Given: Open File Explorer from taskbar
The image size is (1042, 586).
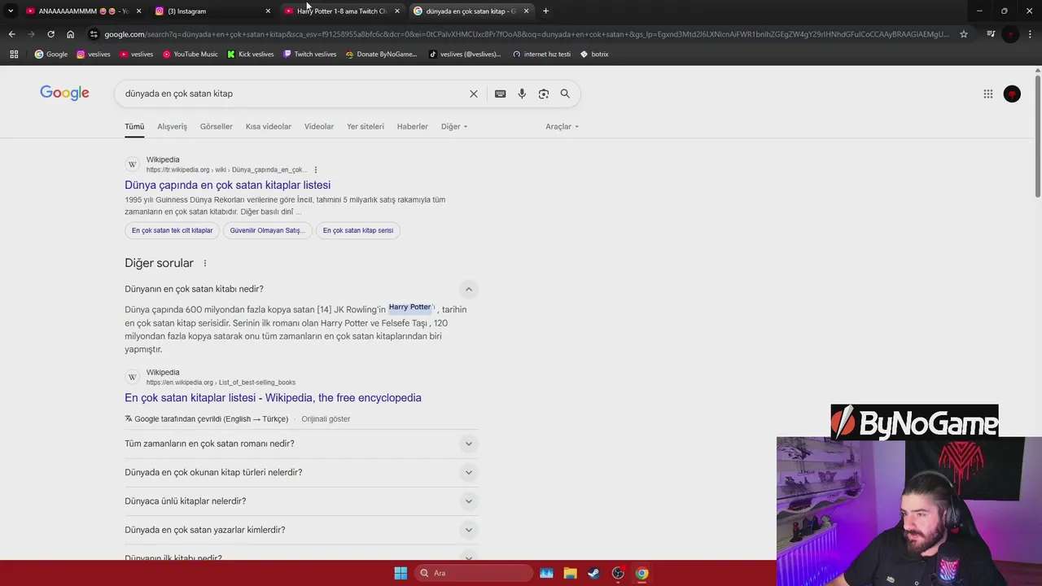Looking at the screenshot, I should (570, 573).
